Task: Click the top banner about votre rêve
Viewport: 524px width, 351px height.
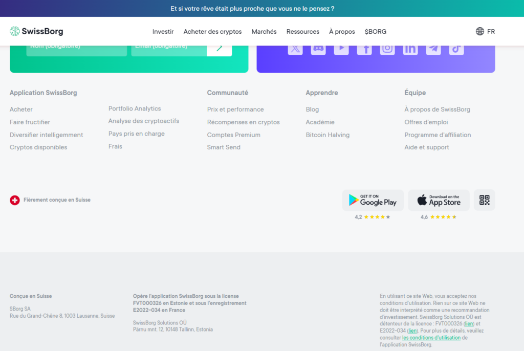Action: pos(252,9)
